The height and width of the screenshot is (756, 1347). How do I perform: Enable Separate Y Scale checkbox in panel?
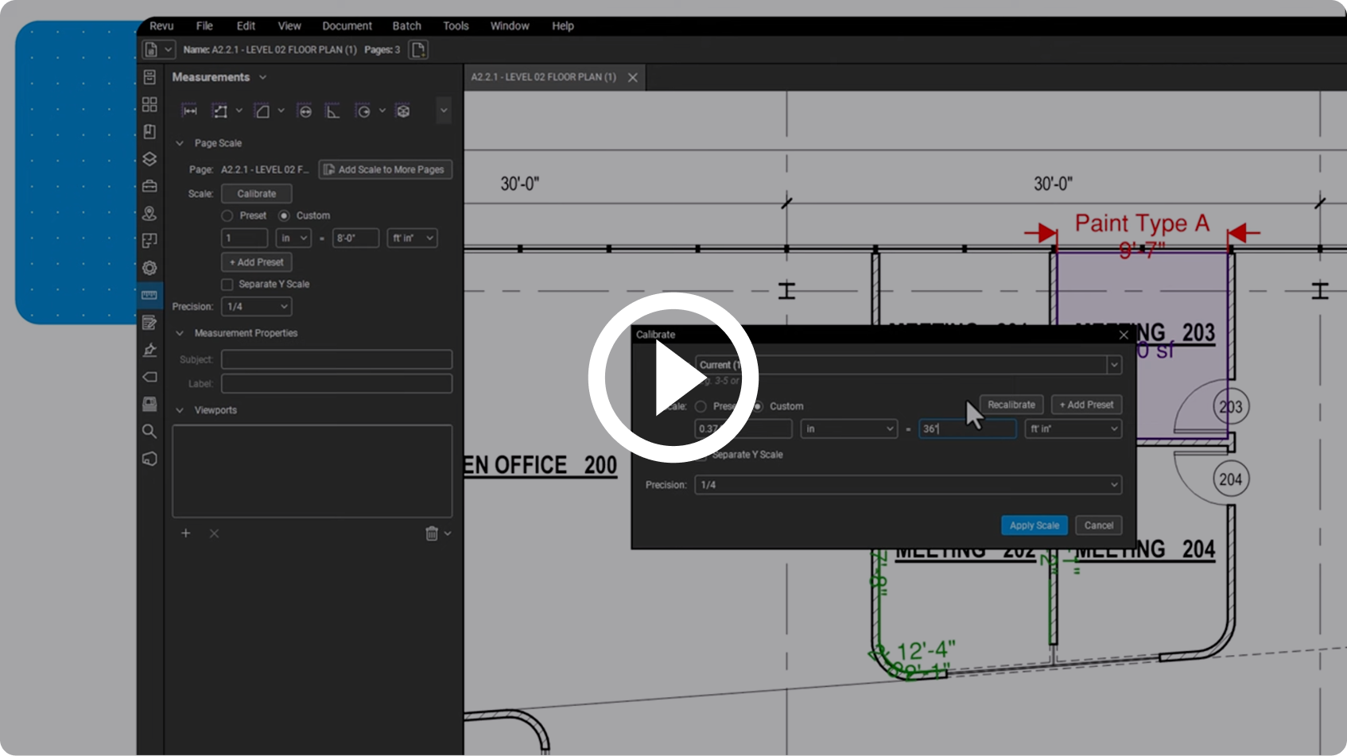pos(227,285)
